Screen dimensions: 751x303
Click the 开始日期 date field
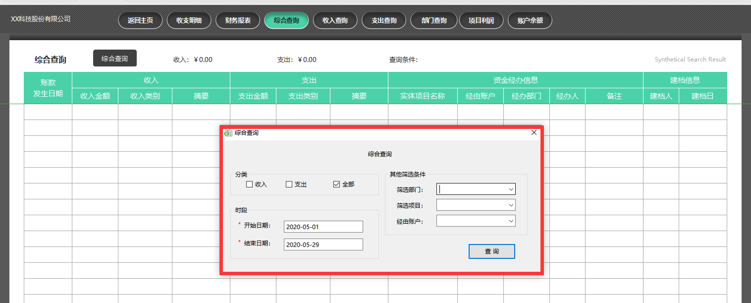pyautogui.click(x=323, y=226)
